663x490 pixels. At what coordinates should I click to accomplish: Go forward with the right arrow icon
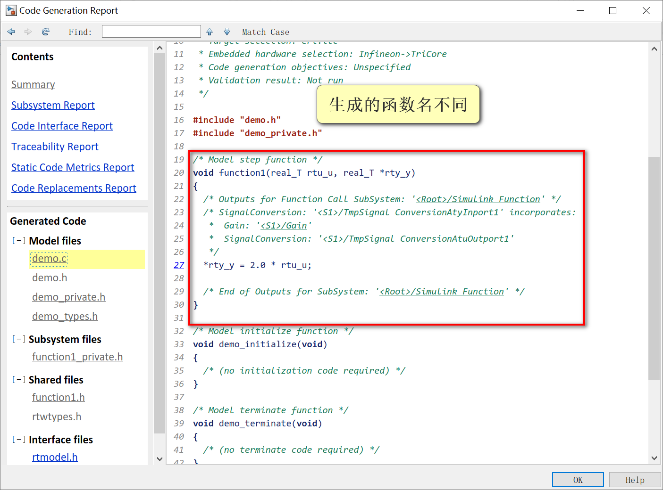pos(28,32)
